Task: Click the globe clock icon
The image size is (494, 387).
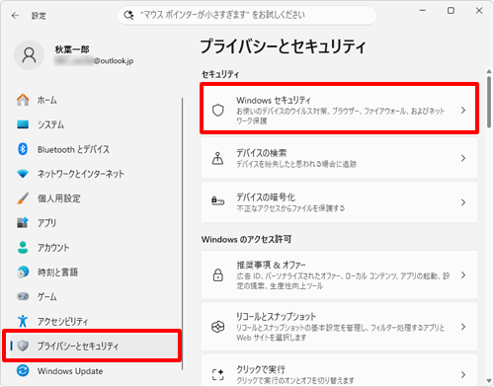Action: [x=23, y=271]
